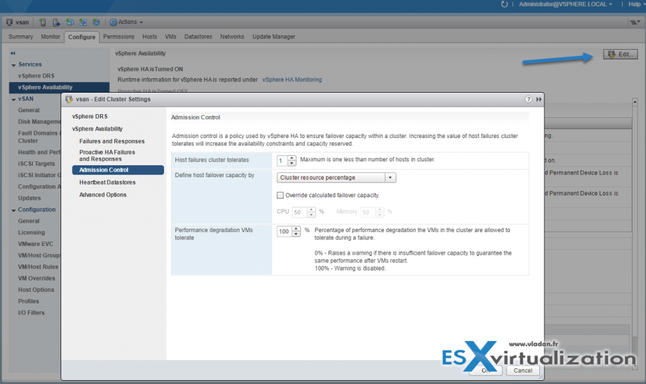
Task: Select vSphere Availability in dialog list
Action: click(97, 129)
